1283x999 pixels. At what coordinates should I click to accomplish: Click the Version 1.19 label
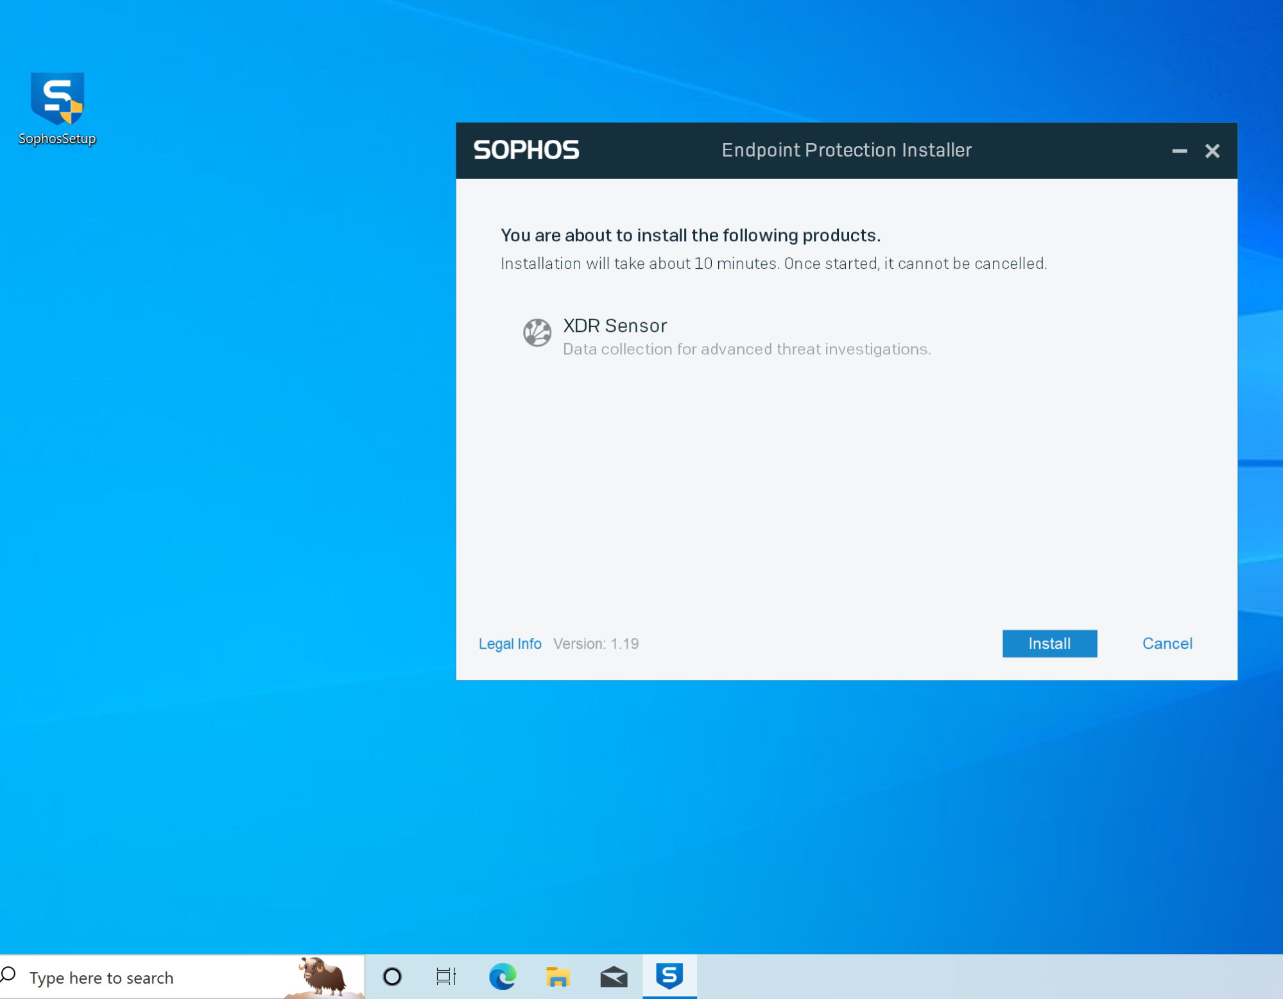click(595, 644)
